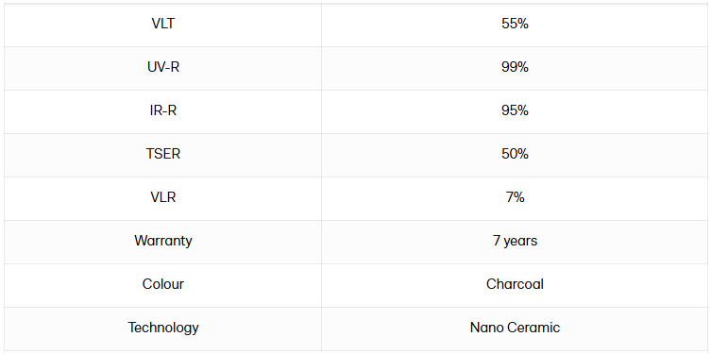Select the 50% TSER value

tap(515, 154)
